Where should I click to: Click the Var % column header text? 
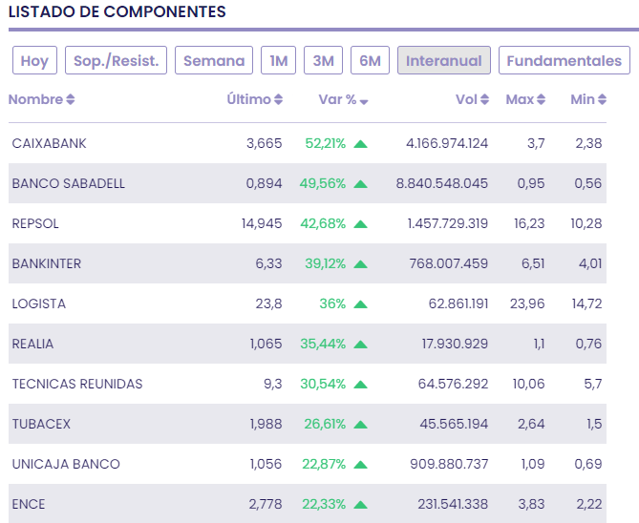pos(337,99)
